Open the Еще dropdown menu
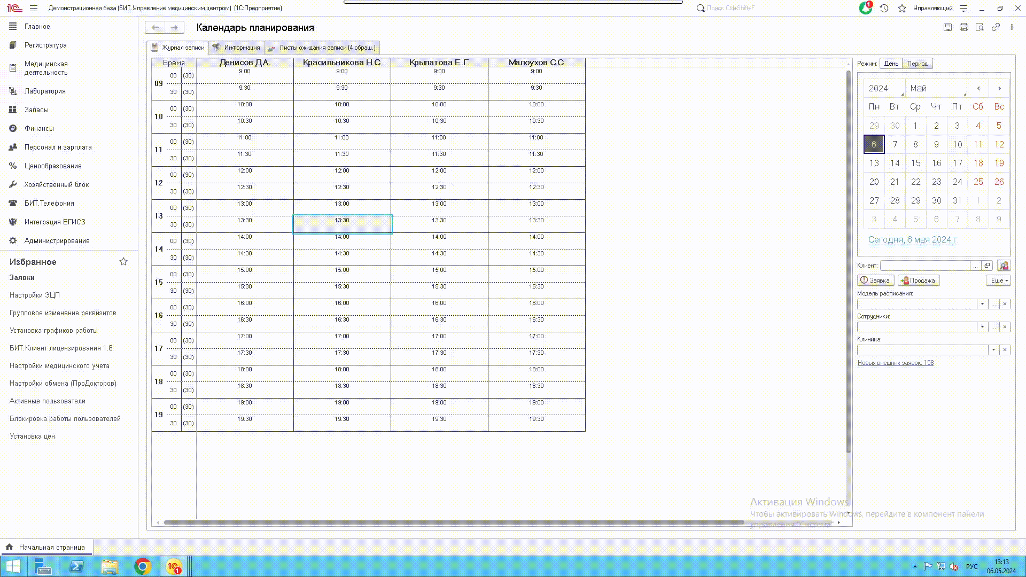This screenshot has height=577, width=1026. click(x=998, y=280)
